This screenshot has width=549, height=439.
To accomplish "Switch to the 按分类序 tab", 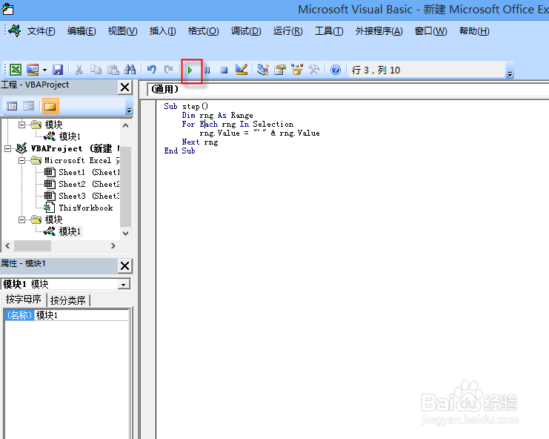I will tap(68, 300).
